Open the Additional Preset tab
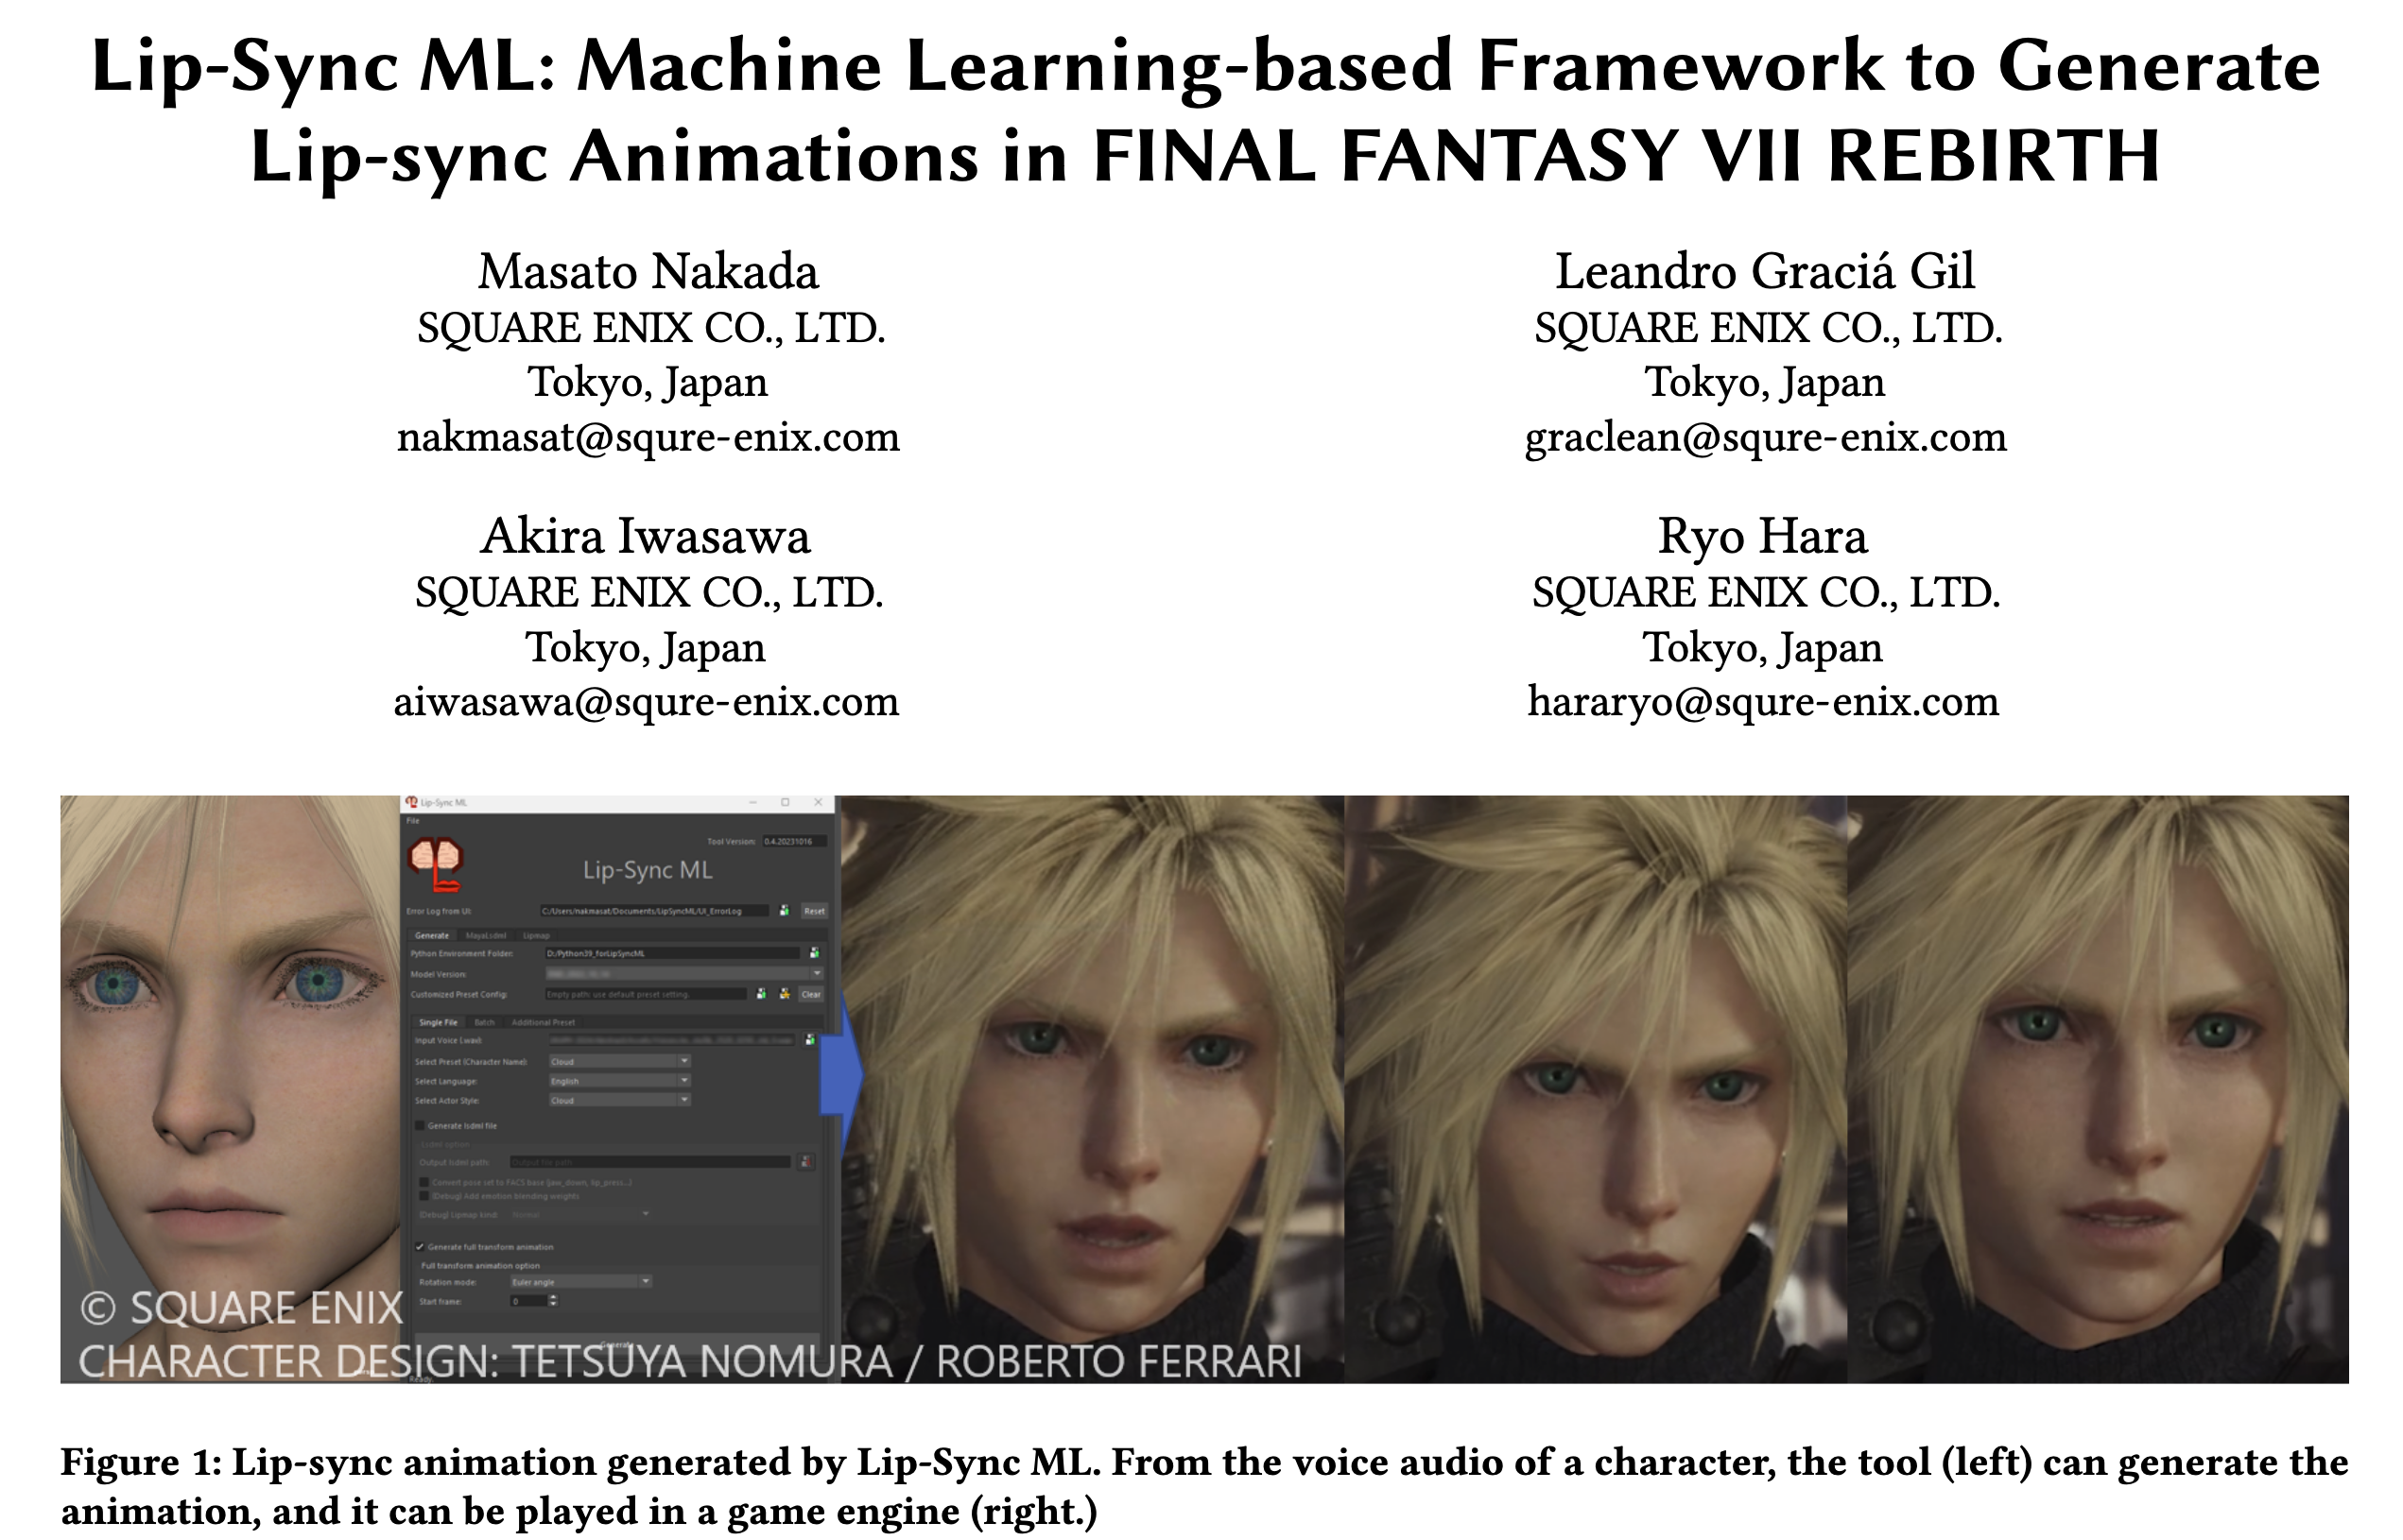The height and width of the screenshot is (1540, 2403). (x=544, y=1022)
